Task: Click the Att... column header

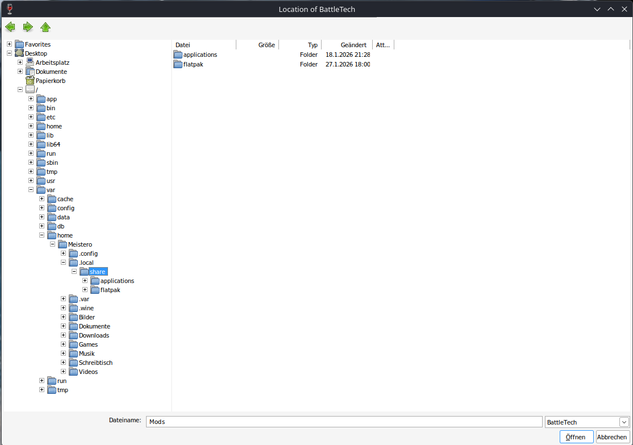Action: click(x=383, y=45)
